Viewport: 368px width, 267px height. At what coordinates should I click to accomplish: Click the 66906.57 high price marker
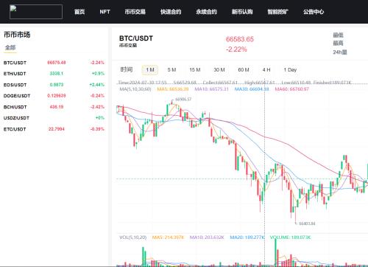183,100
